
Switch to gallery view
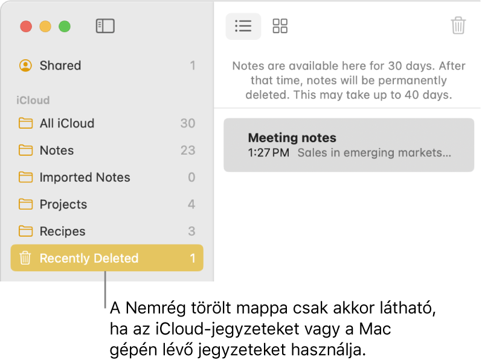[280, 26]
